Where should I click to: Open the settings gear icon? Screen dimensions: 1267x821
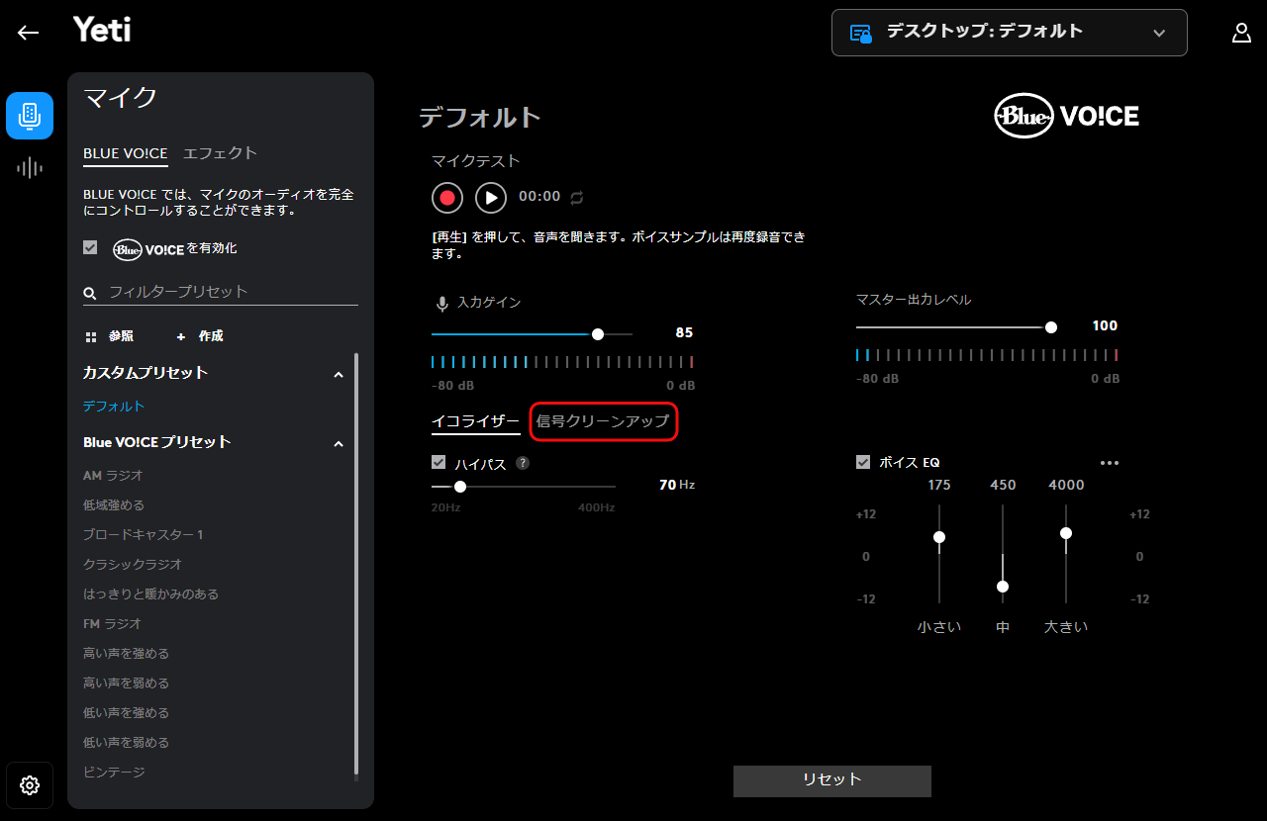point(30,785)
